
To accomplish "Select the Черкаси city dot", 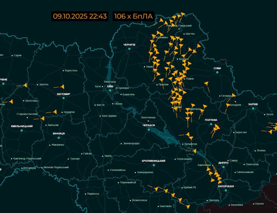I will pos(149,130).
